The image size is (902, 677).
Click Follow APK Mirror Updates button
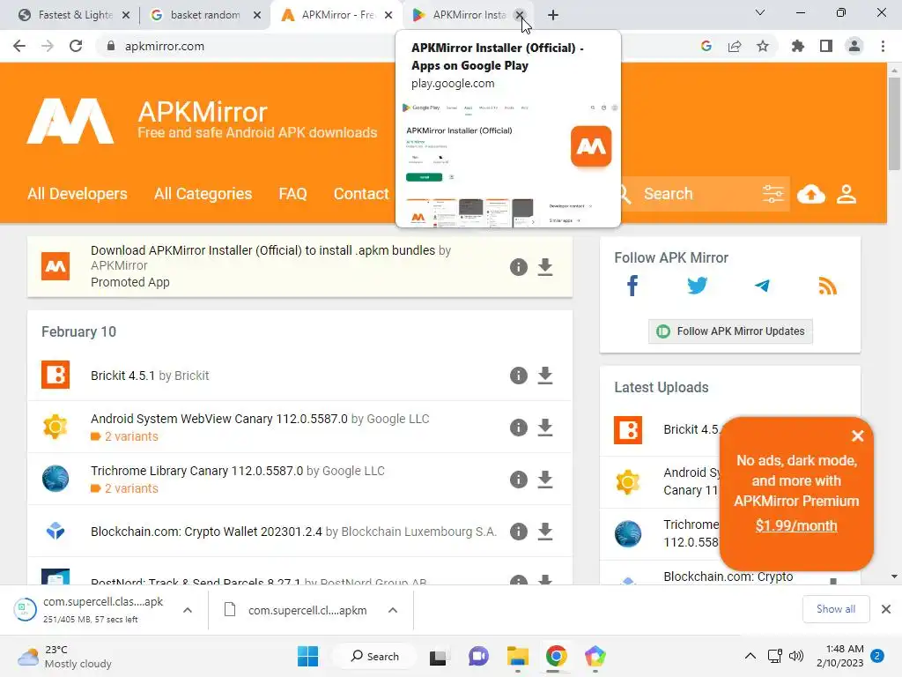click(730, 331)
